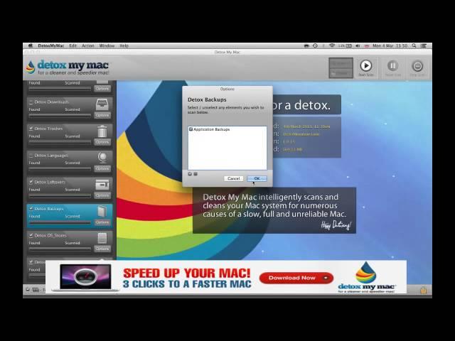Screen dimensions: 455x341
Task: Click the lock icon in bottom-right corner
Action: click(424, 290)
